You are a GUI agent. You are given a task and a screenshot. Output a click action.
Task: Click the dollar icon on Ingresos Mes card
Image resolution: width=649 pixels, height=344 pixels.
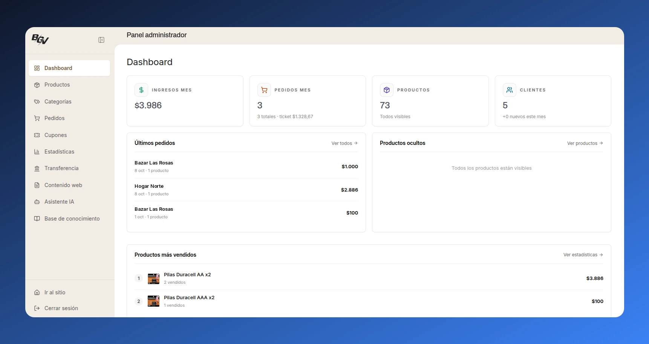[x=141, y=90]
